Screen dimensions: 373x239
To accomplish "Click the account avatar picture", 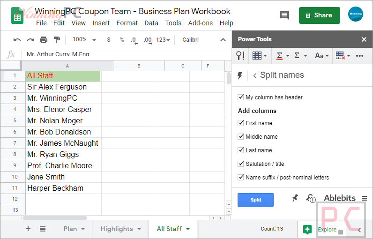I will 356,14.
